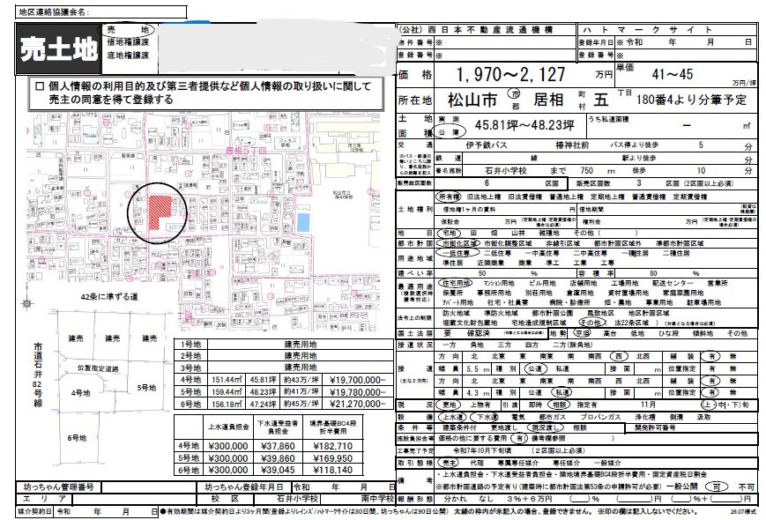Click the ハトマークサイト heading

647,30
